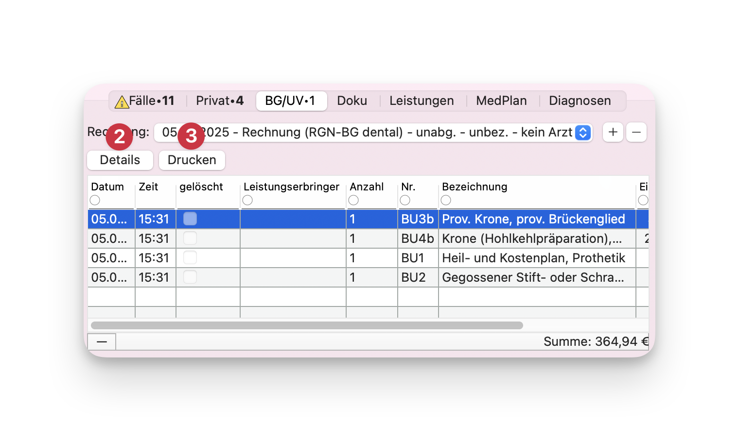This screenshot has width=739, height=441.
Task: Toggle the Datum column radio button
Action: [95, 200]
